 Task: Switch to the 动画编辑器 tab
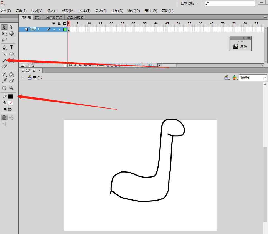[75, 18]
